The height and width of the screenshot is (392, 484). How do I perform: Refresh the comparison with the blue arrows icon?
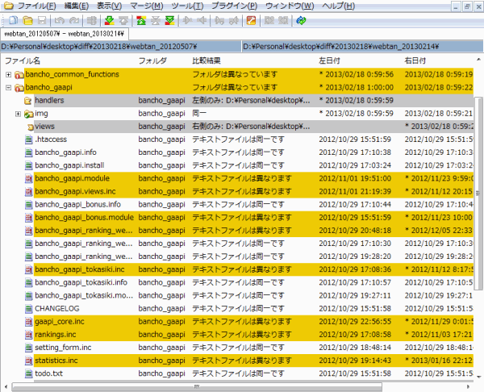click(301, 21)
